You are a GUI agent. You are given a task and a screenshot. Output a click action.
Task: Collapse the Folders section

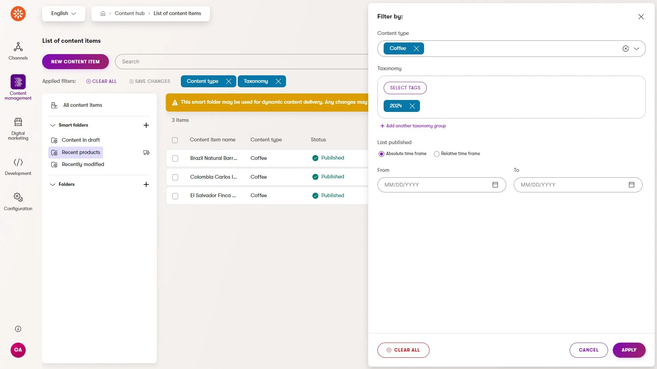pyautogui.click(x=52, y=184)
